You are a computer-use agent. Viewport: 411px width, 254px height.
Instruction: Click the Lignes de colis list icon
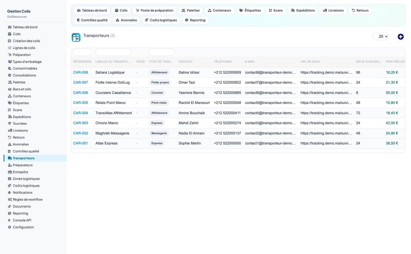pos(10,48)
